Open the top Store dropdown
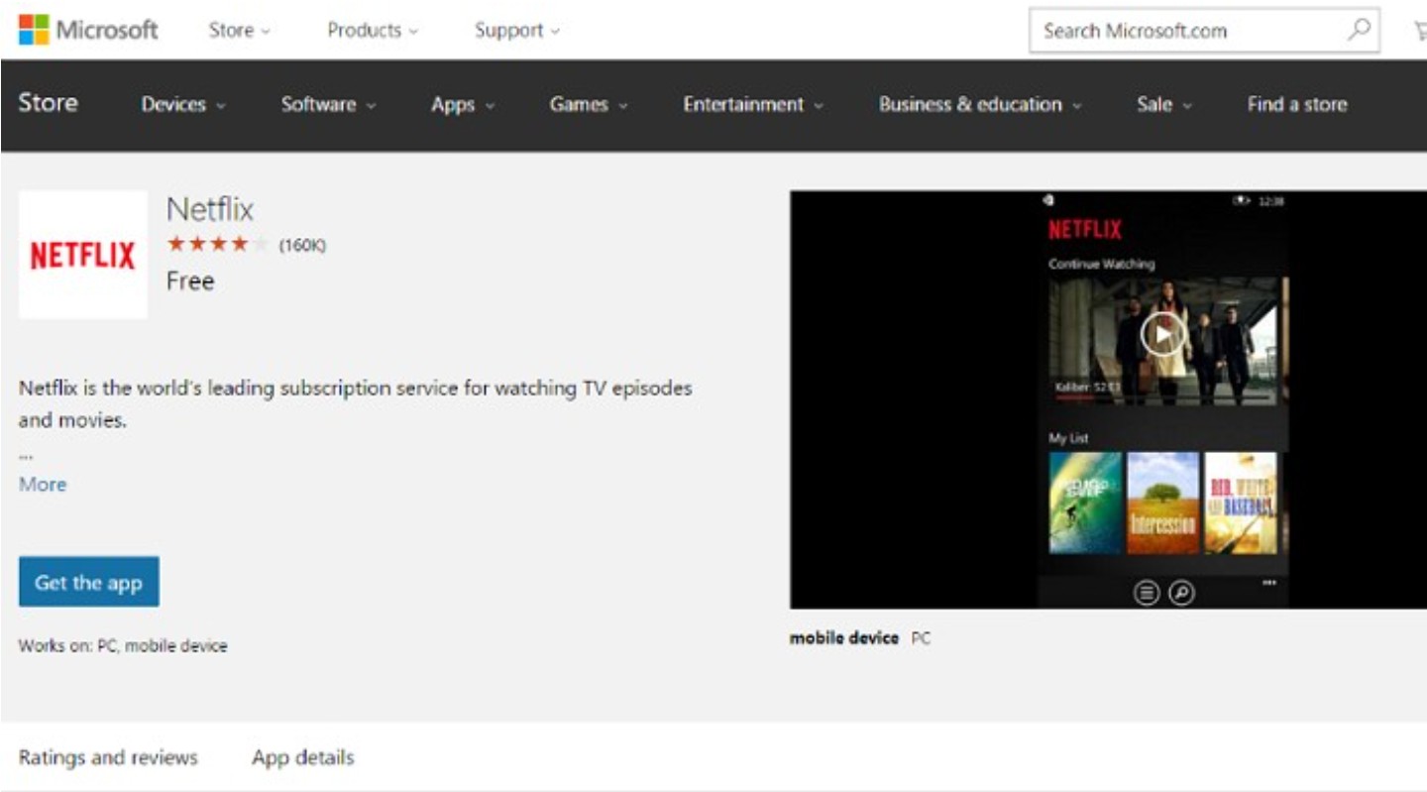The height and width of the screenshot is (792, 1427). [239, 31]
